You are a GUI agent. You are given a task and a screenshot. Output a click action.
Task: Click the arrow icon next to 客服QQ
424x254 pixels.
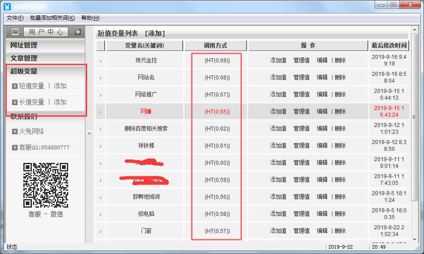pyautogui.click(x=15, y=148)
